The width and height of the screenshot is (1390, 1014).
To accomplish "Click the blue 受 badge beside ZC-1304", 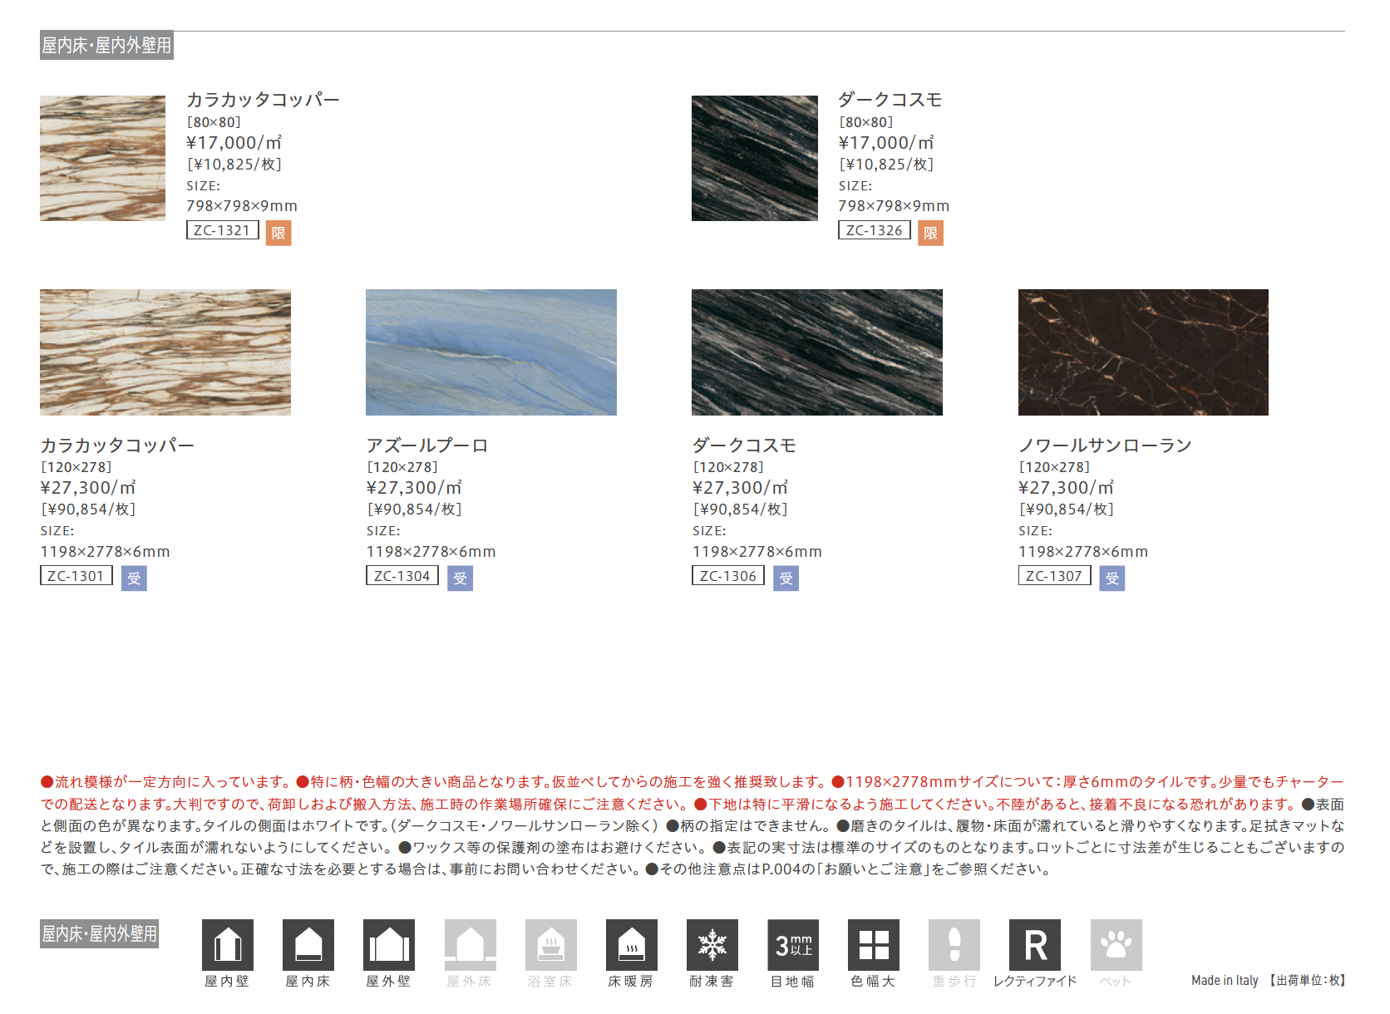I will (460, 578).
